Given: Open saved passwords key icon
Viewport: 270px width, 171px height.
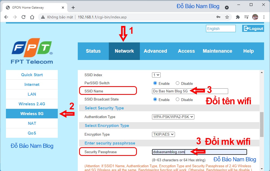Looking at the screenshot, I should click(x=218, y=17).
